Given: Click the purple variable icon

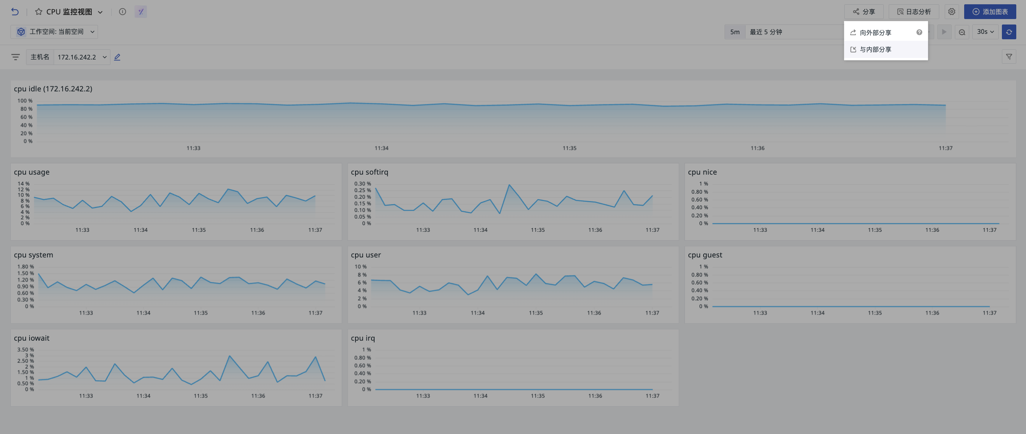Looking at the screenshot, I should pyautogui.click(x=140, y=12).
